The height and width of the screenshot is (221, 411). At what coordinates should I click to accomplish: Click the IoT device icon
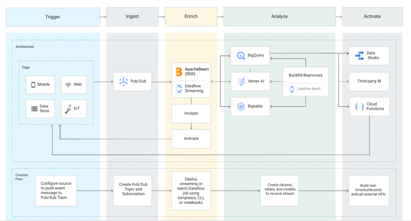[x=68, y=109]
